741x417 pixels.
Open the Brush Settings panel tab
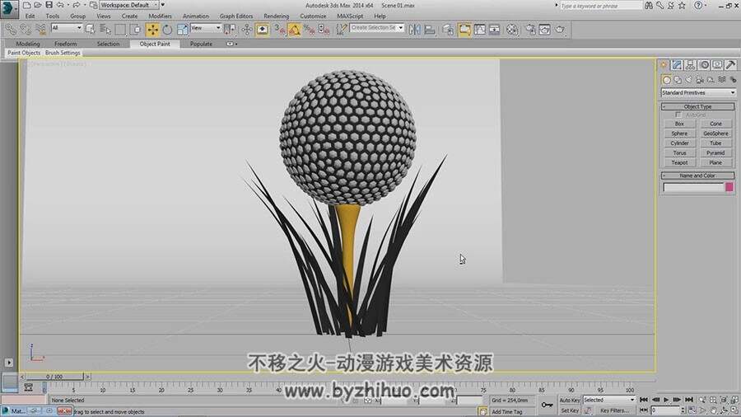63,53
